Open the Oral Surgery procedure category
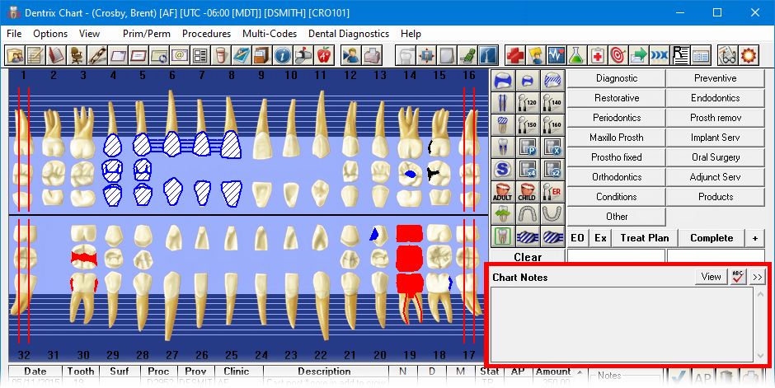Image resolution: width=775 pixels, height=388 pixels. (x=715, y=157)
